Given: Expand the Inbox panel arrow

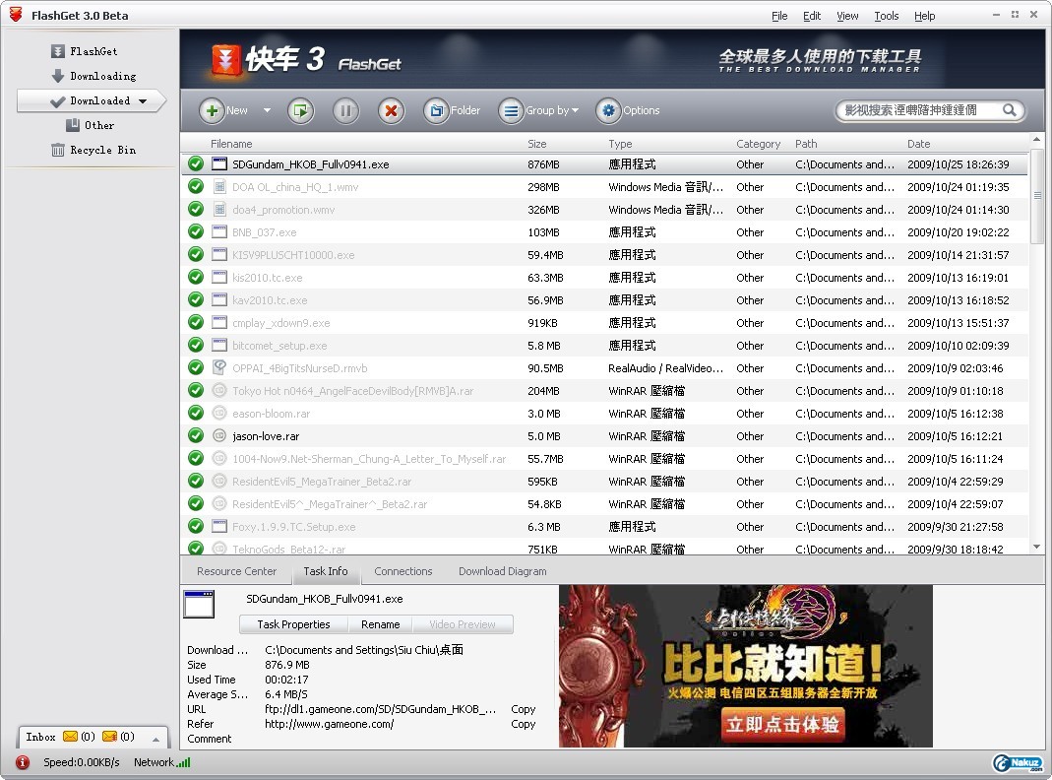Looking at the screenshot, I should [x=155, y=739].
